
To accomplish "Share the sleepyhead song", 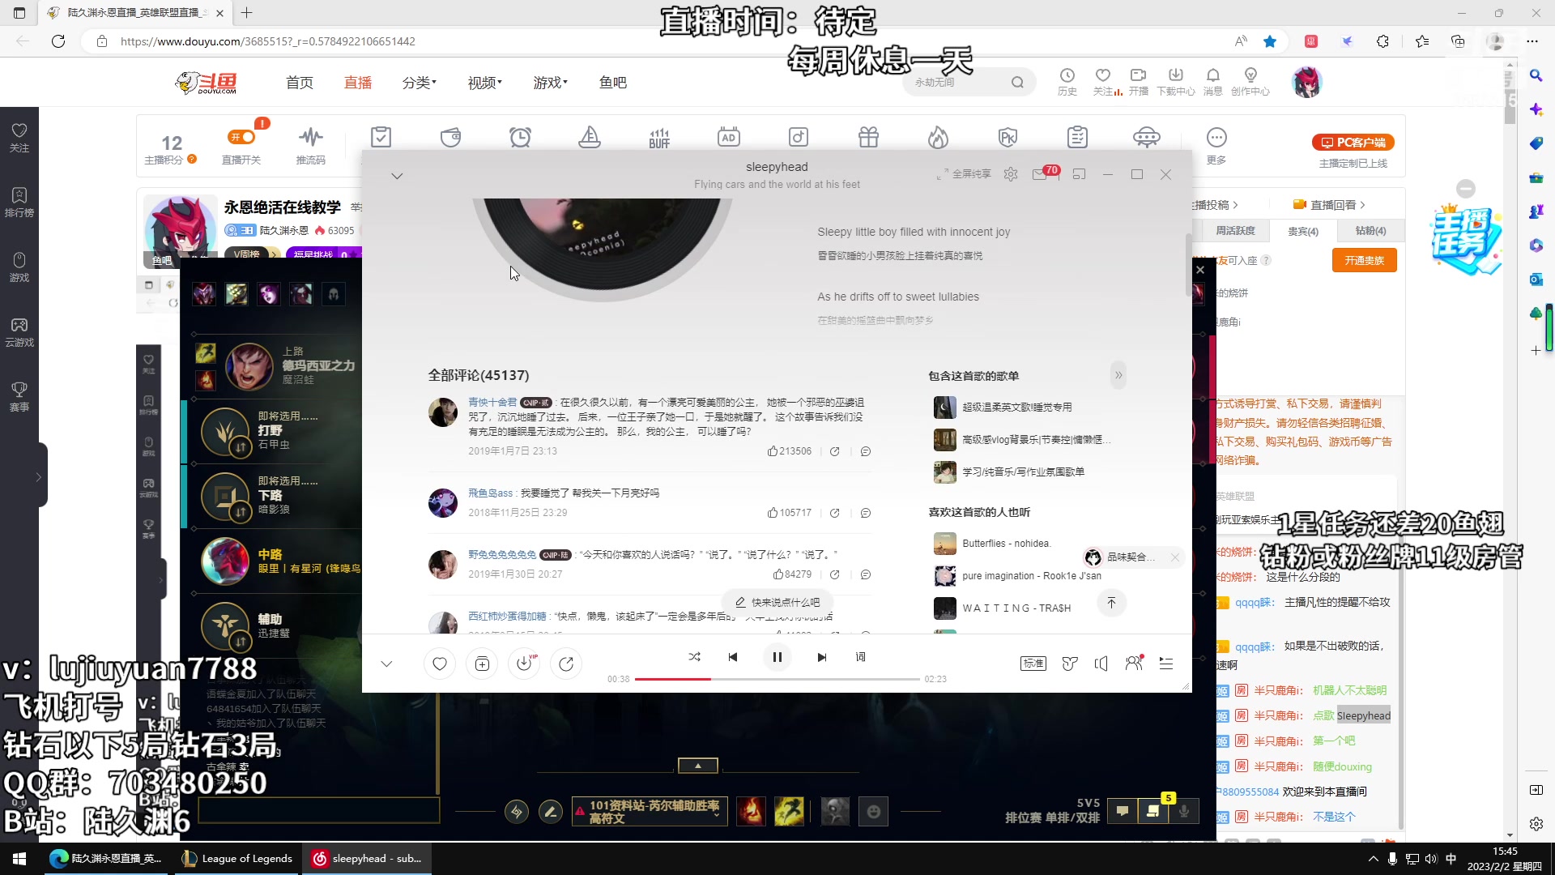I will 566,664.
